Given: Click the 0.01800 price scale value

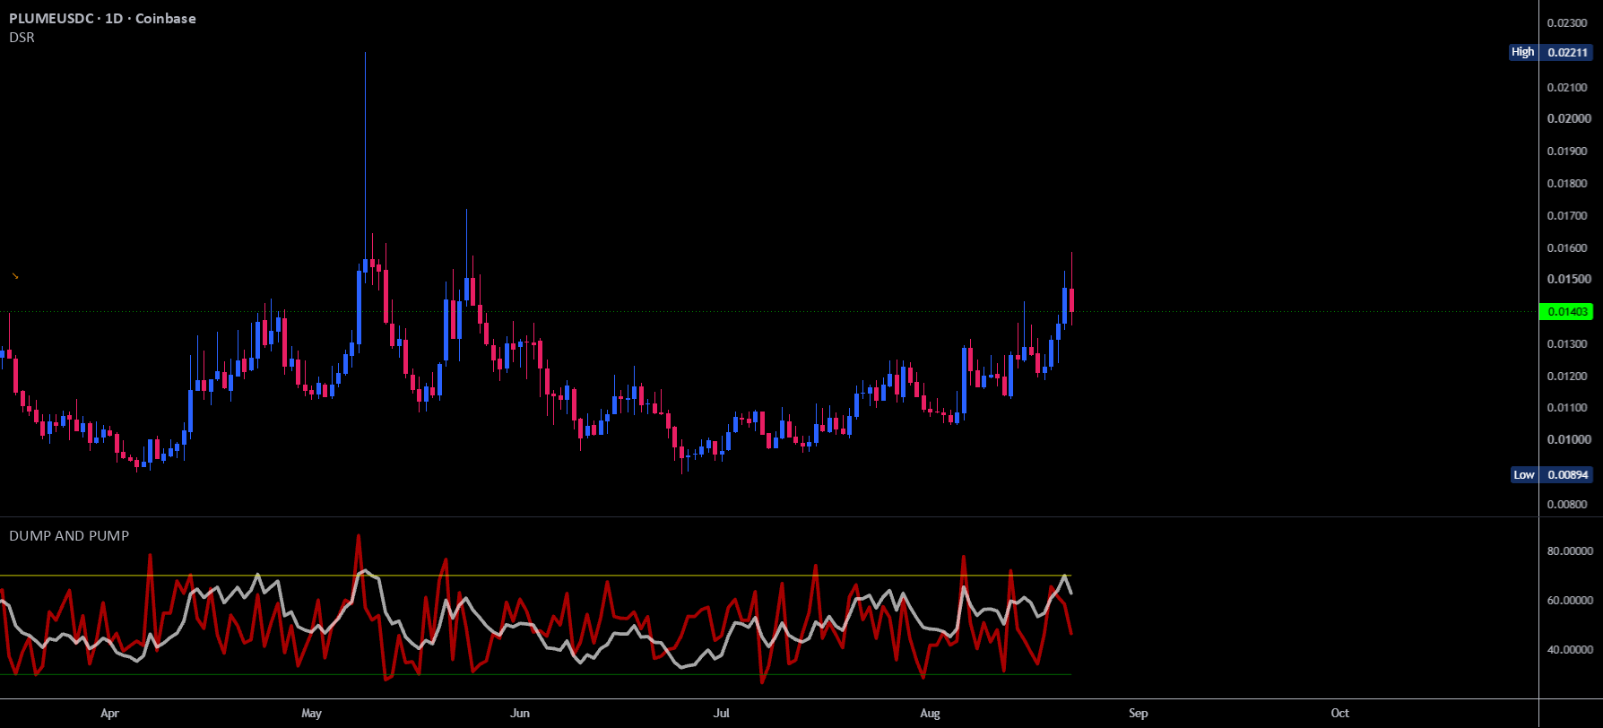Looking at the screenshot, I should point(1568,183).
